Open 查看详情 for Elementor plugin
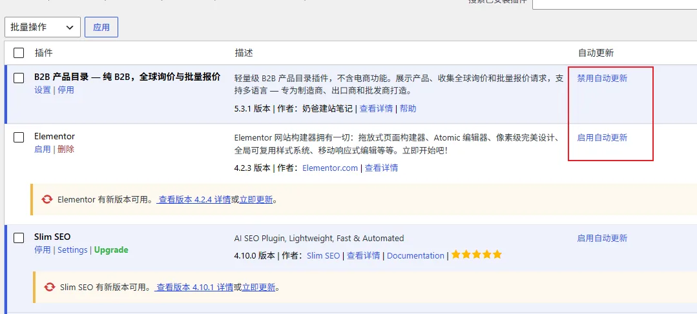The image size is (697, 314). pos(381,168)
